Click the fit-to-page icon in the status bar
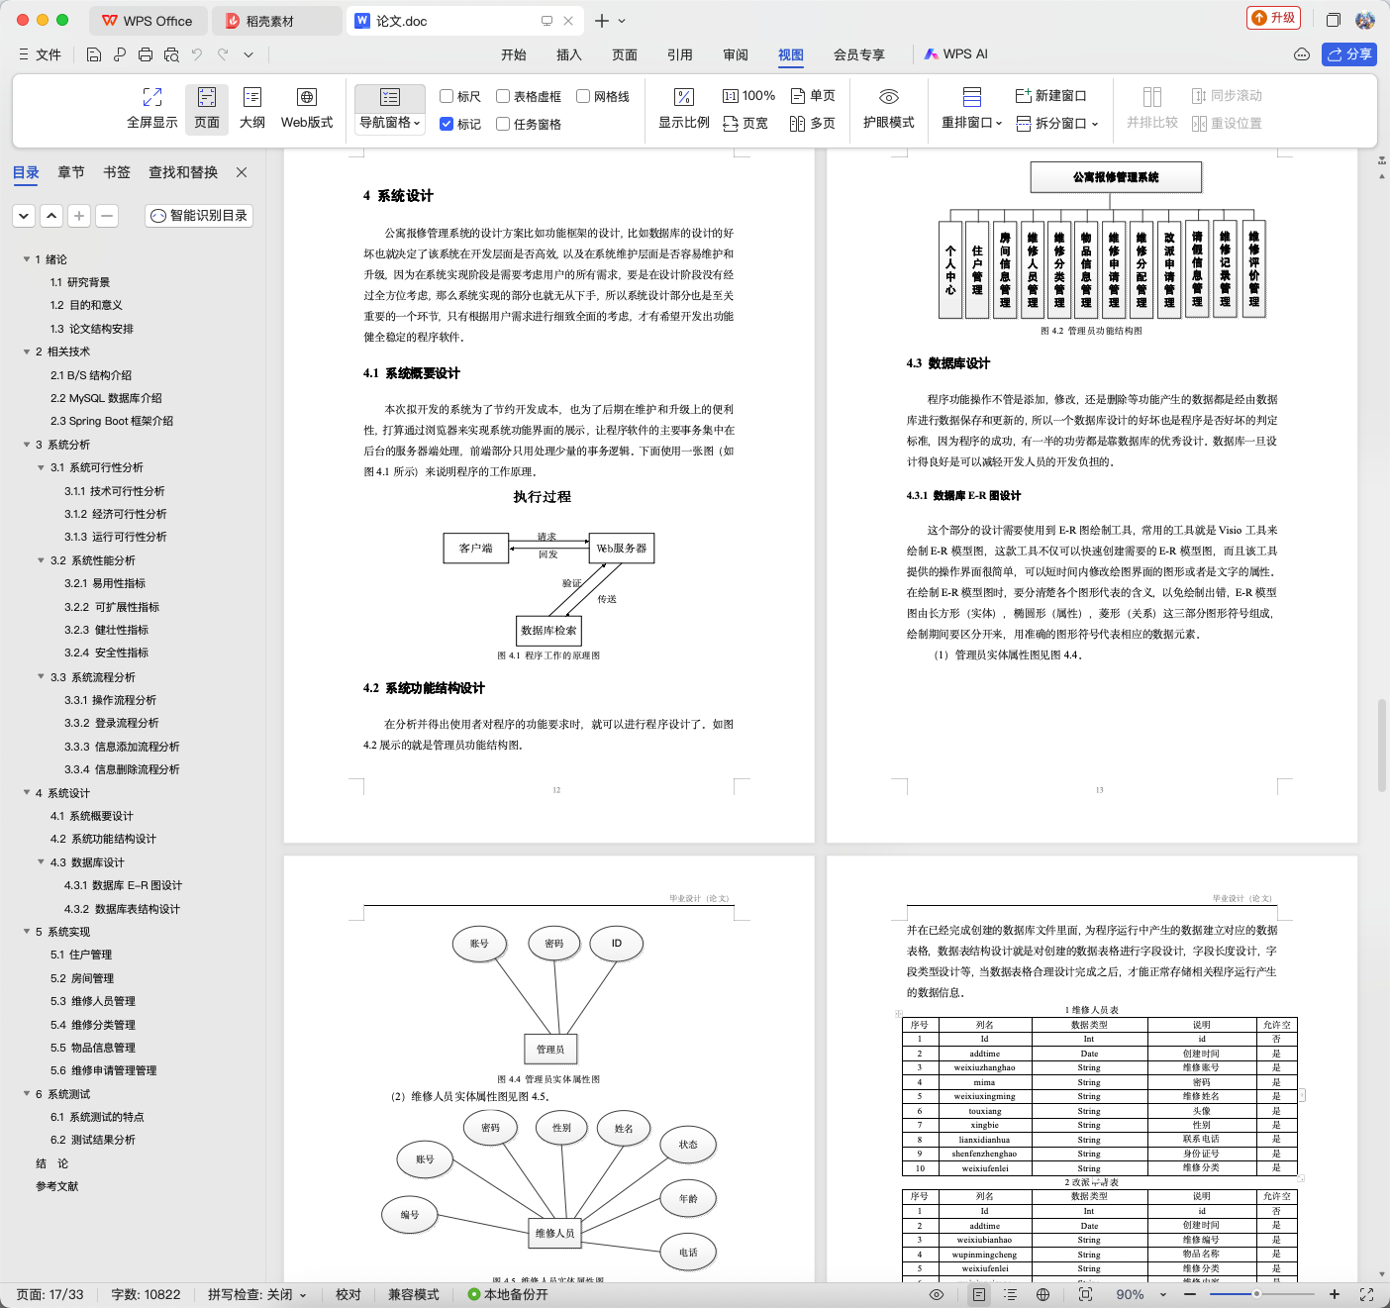Screen dimensions: 1390x1308 (x=1085, y=1294)
